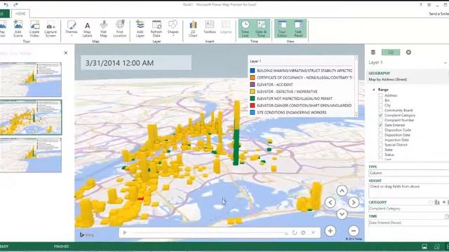Image resolution: width=449 pixels, height=252 pixels.
Task: Select the third scene thumbnail
Action: click(x=31, y=155)
